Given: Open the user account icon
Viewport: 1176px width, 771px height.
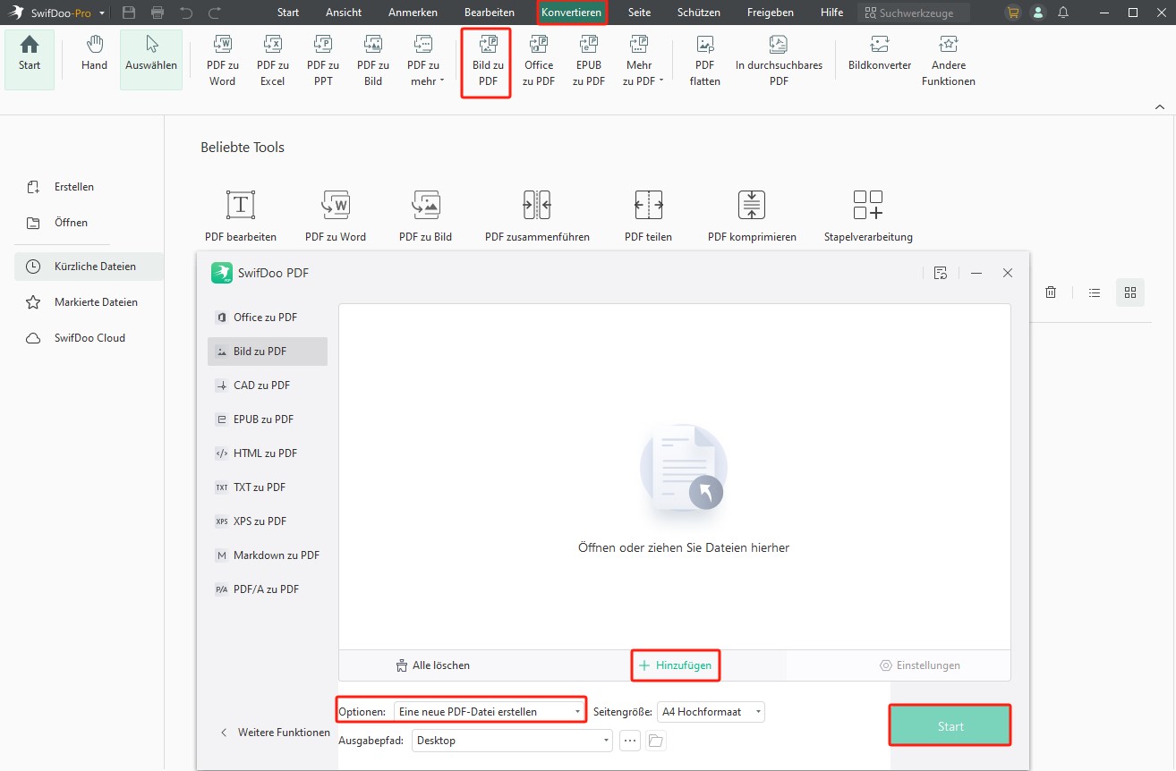Looking at the screenshot, I should [1037, 13].
